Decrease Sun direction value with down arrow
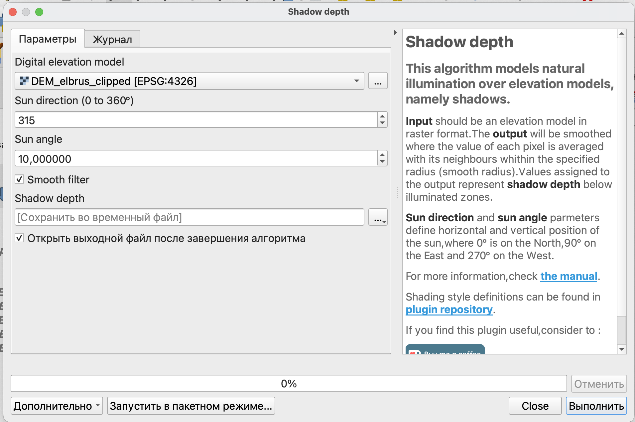635x422 pixels. [x=382, y=123]
